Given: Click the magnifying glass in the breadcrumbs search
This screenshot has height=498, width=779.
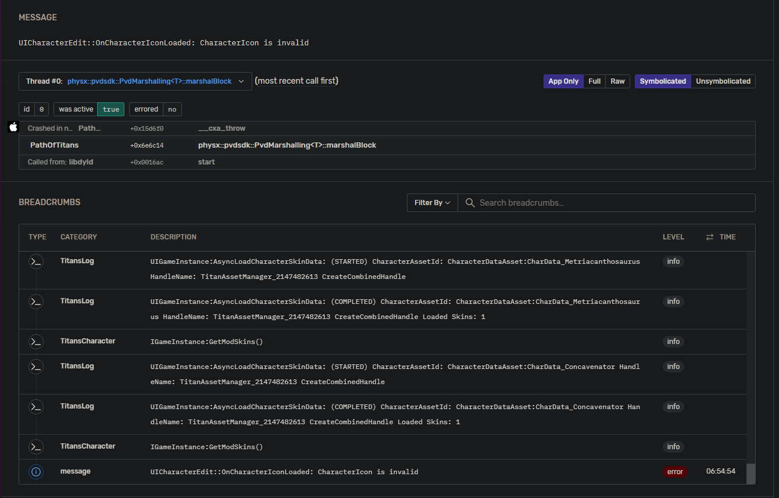Looking at the screenshot, I should click(470, 203).
